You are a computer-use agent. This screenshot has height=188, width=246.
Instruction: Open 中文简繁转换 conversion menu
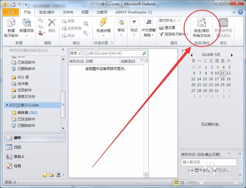tap(149, 28)
